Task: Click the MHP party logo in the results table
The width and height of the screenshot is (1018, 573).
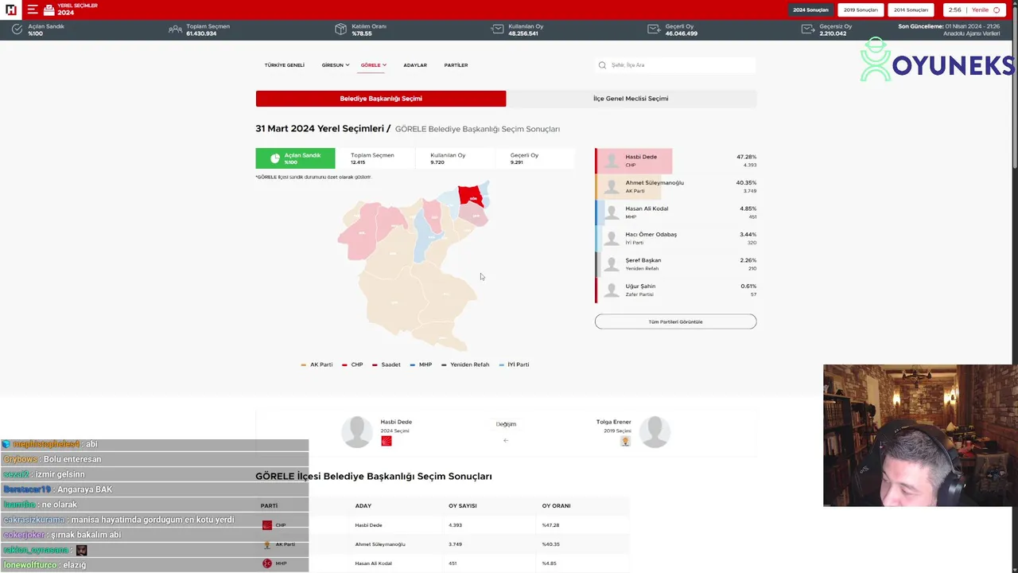Action: 267,563
